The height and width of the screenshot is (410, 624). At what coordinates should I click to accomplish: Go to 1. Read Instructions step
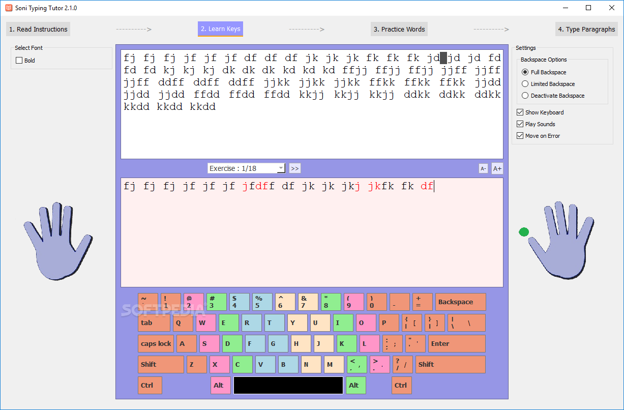click(38, 29)
